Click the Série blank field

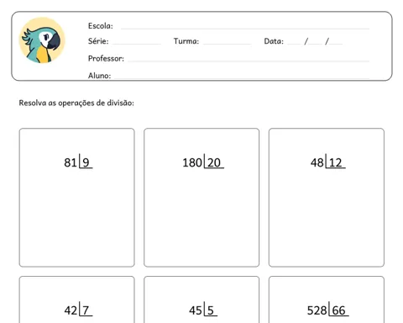pyautogui.click(x=137, y=44)
